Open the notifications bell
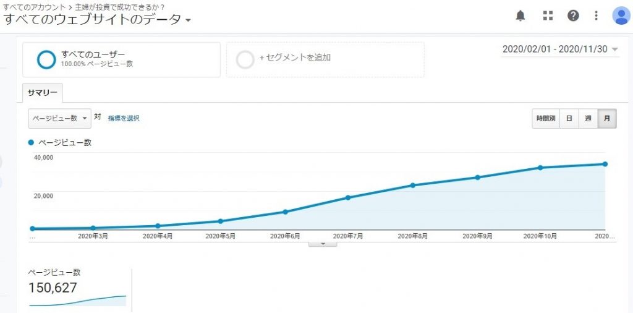 click(x=520, y=15)
